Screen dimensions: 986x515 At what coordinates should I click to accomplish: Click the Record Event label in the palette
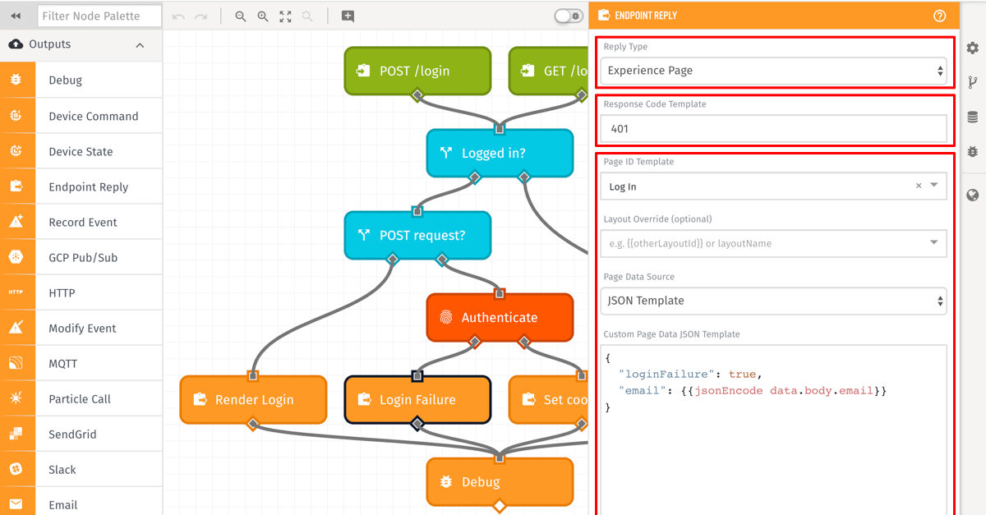click(83, 222)
